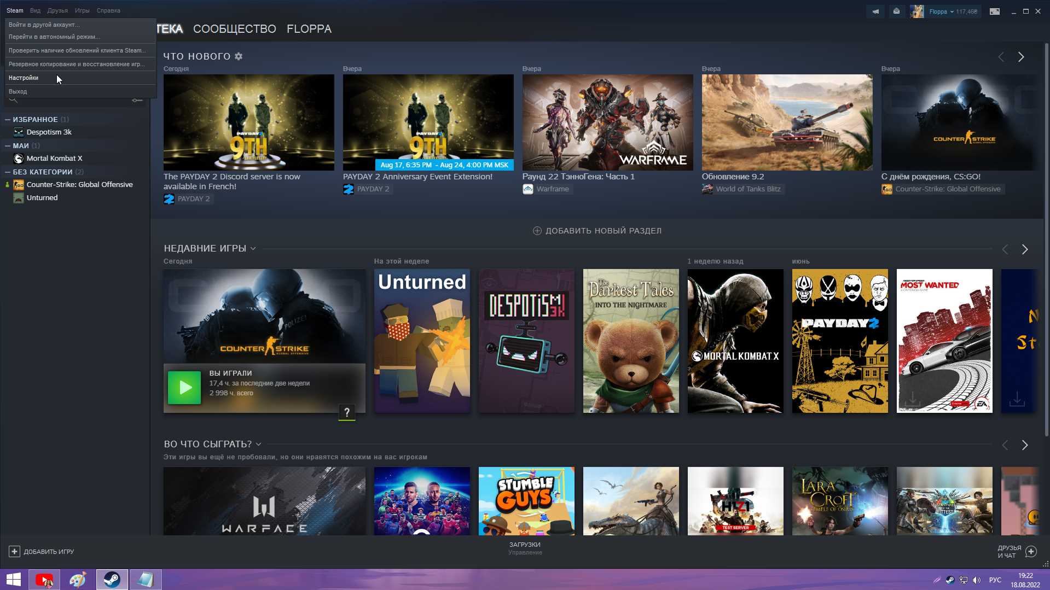Launch Big Picture mode icon

click(995, 11)
